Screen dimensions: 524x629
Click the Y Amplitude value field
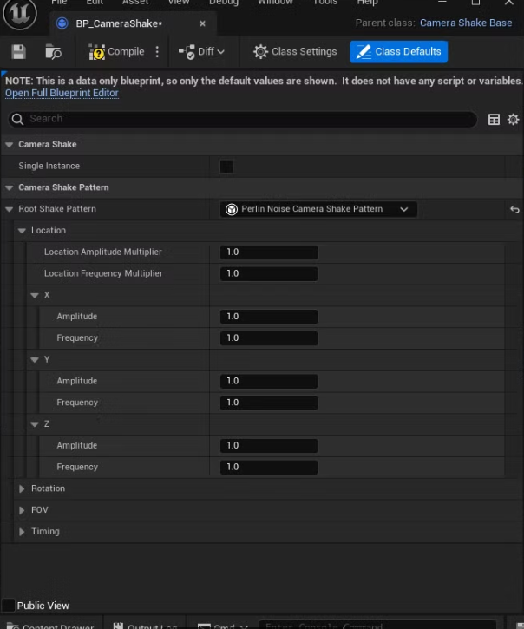pyautogui.click(x=269, y=381)
